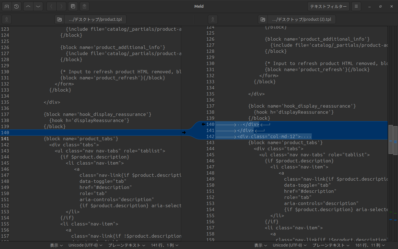This screenshot has height=249, width=398.
Task: Click right line 156 {/if} text
Action: coord(272,222)
